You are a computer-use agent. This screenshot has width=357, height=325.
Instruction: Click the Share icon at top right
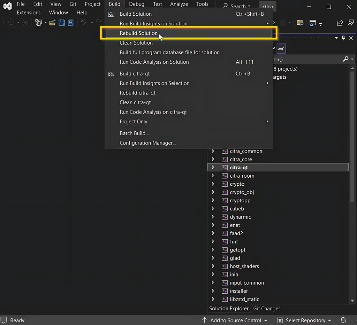click(340, 23)
